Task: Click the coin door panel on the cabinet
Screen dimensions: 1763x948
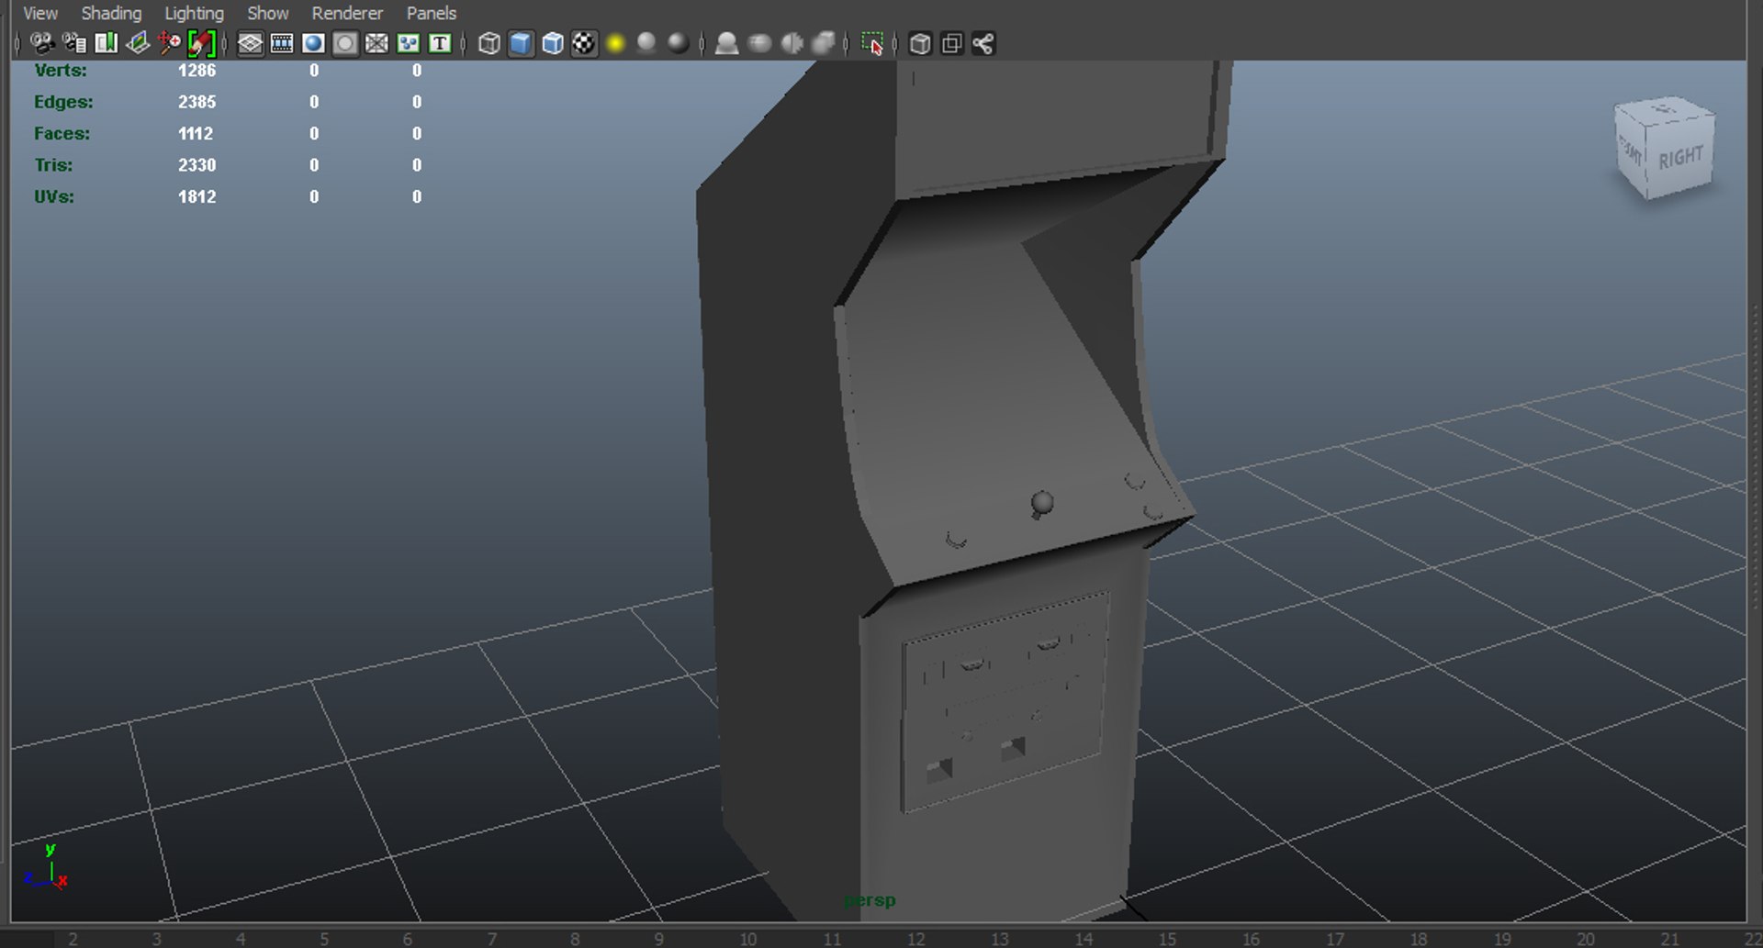Action: click(1005, 702)
